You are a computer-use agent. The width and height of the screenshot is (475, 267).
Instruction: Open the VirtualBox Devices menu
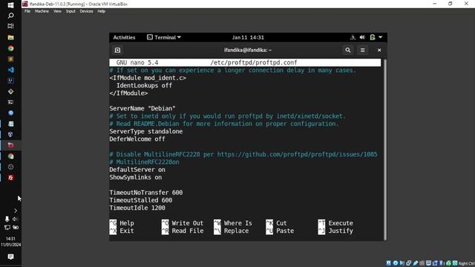86,11
